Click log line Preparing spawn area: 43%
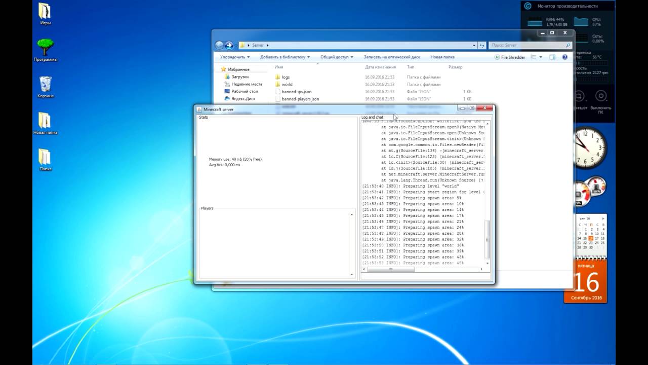This screenshot has height=365, width=648. (x=413, y=257)
